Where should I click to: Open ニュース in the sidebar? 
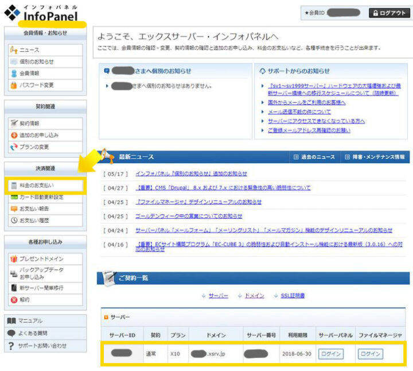point(45,50)
